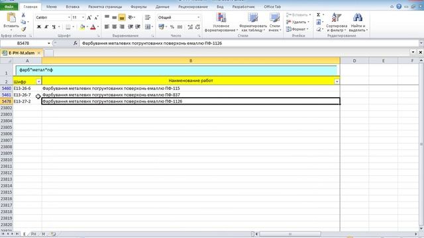The image size is (424, 238).
Task: Open Форматировать как таблицу gallery
Action: click(x=253, y=22)
